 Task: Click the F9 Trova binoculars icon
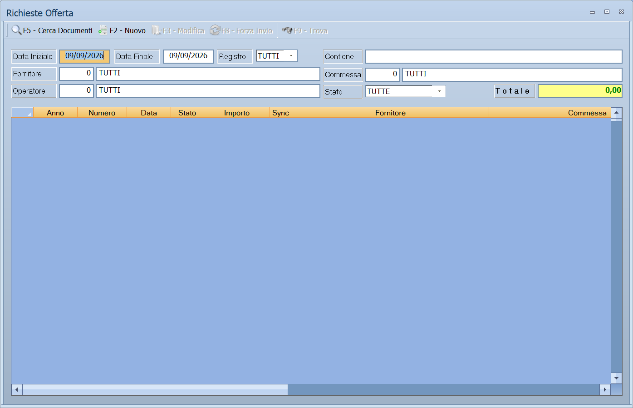[x=287, y=30]
